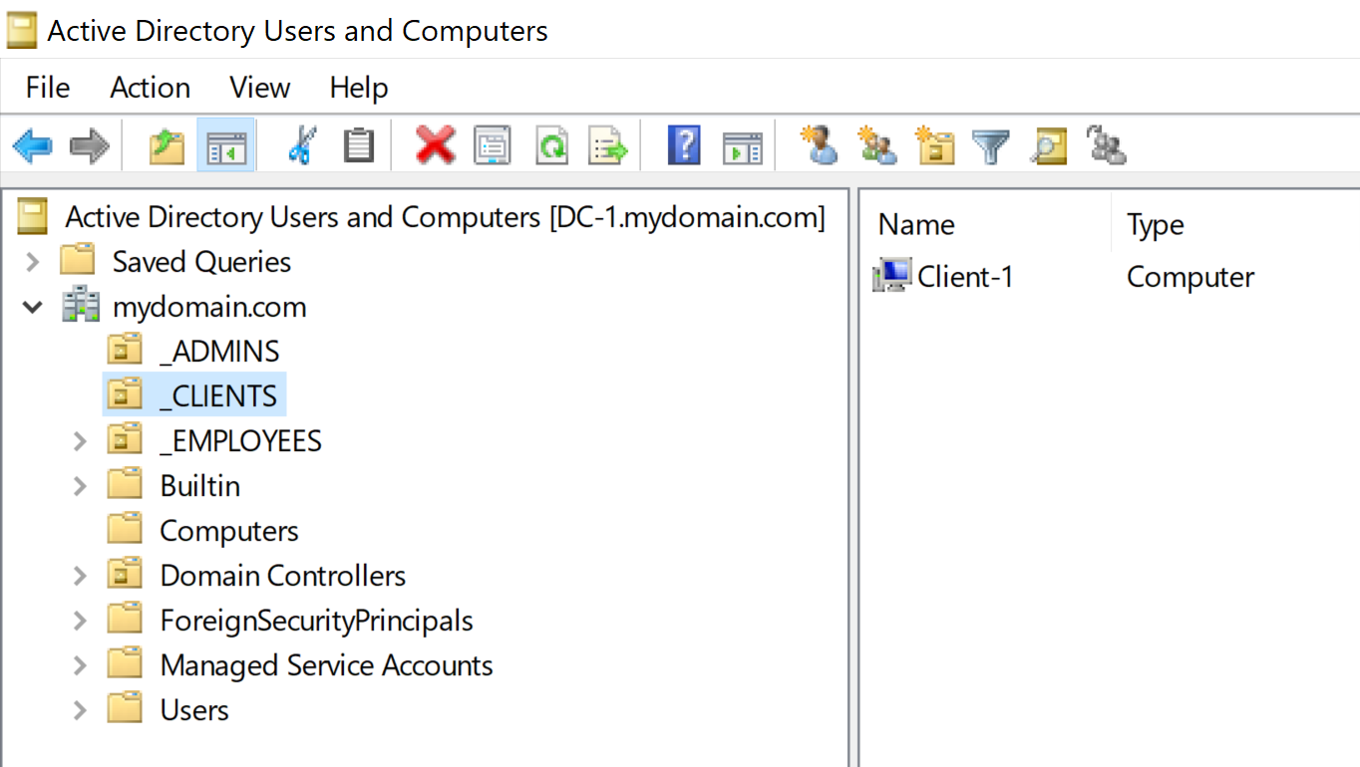This screenshot has height=767, width=1360.
Task: Cut with the scissors icon
Action: [300, 145]
